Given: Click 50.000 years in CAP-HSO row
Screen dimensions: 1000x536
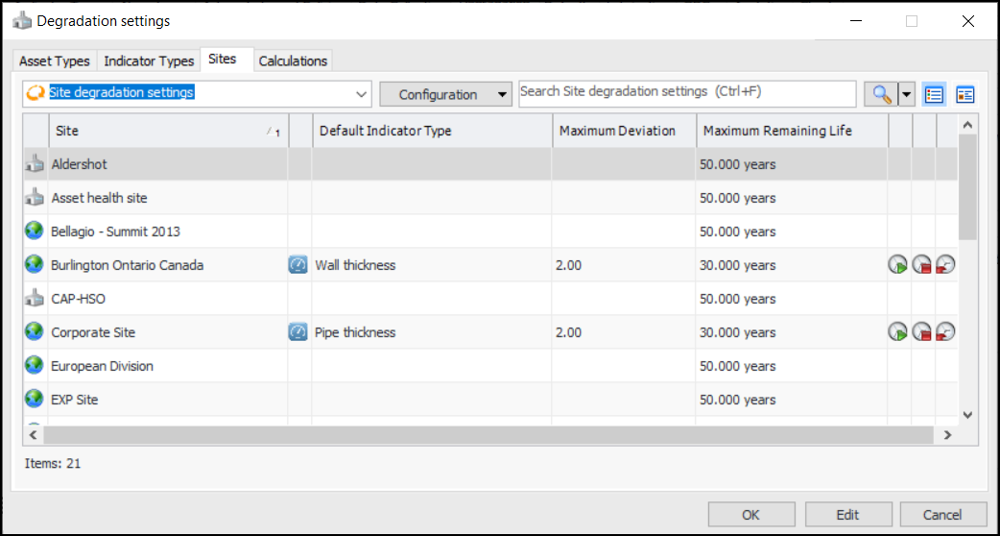Looking at the screenshot, I should 737,299.
